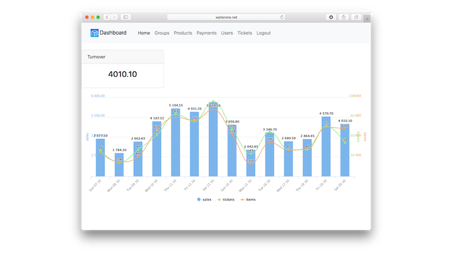This screenshot has height=253, width=450.
Task: Toggle the tickets series in chart legend
Action: 225,200
